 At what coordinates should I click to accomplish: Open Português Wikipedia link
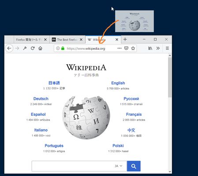(54, 146)
